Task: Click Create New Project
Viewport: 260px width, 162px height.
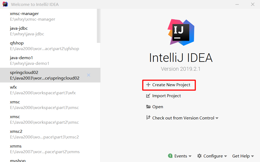Action: coord(171,85)
